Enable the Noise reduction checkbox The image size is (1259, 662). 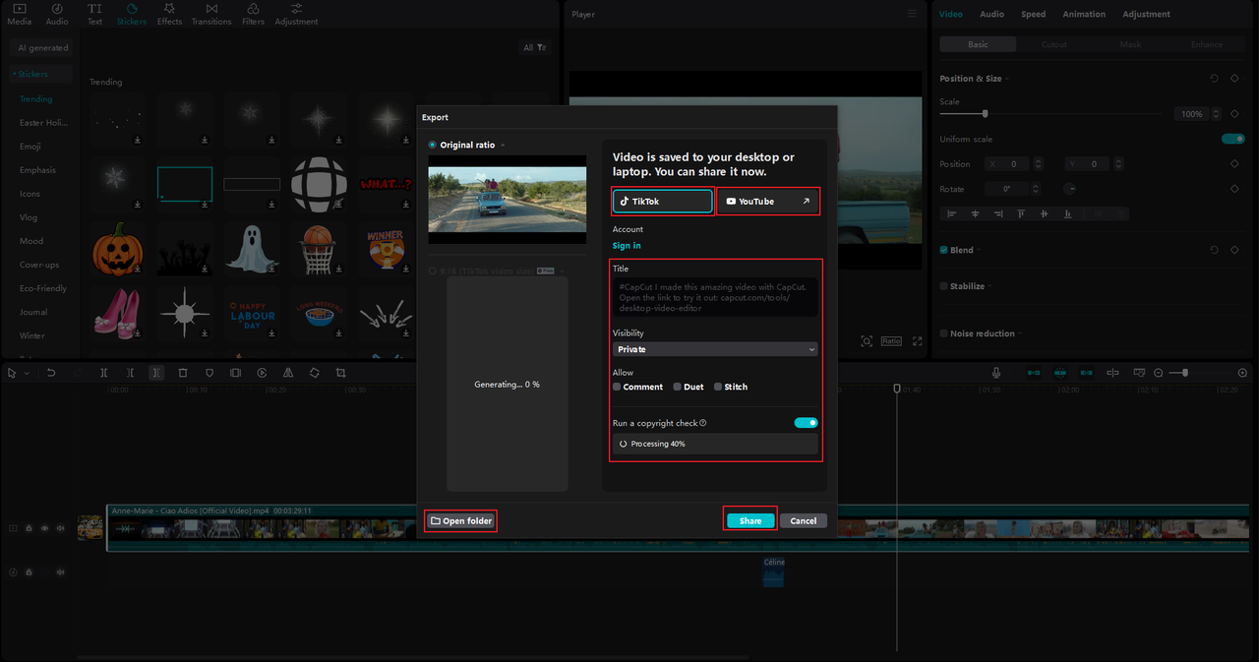point(944,333)
